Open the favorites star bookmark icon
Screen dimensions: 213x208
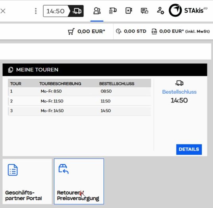tap(129, 11)
